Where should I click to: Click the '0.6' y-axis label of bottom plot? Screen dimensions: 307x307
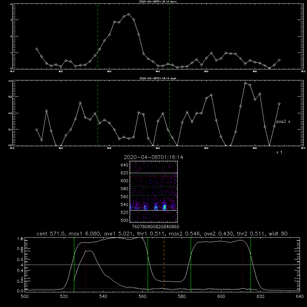20,259
